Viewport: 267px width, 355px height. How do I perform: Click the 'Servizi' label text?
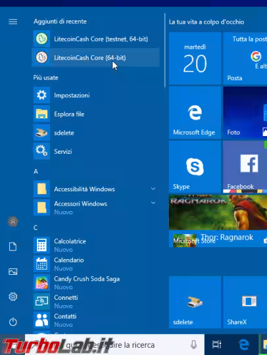click(x=63, y=151)
